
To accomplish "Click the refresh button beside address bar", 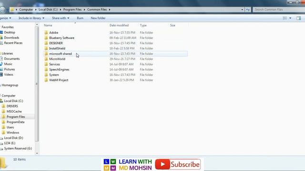I will pos(248,9).
